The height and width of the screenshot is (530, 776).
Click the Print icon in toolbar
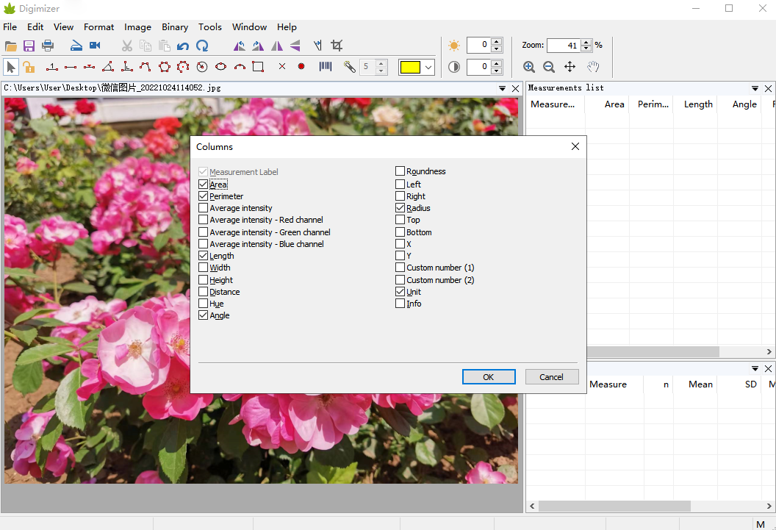pos(48,46)
